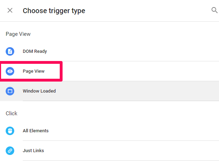Click the Window Loaded icon

point(10,91)
